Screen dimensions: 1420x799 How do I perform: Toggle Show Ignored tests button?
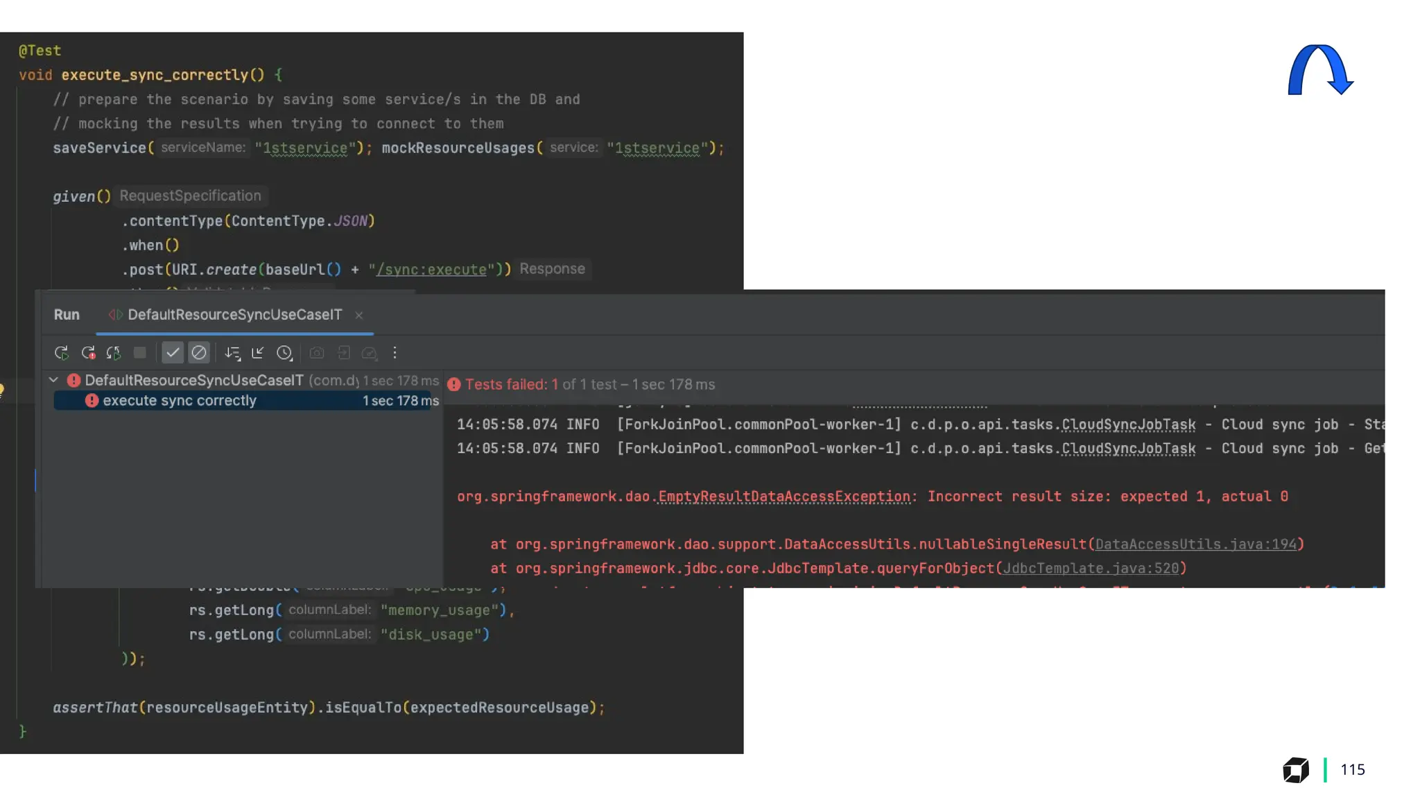coord(199,353)
